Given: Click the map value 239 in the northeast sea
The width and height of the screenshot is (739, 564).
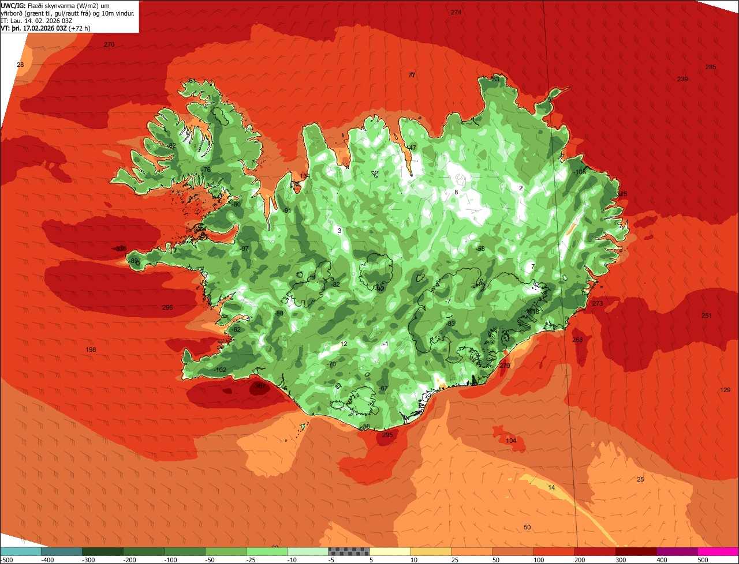Looking at the screenshot, I should [682, 79].
